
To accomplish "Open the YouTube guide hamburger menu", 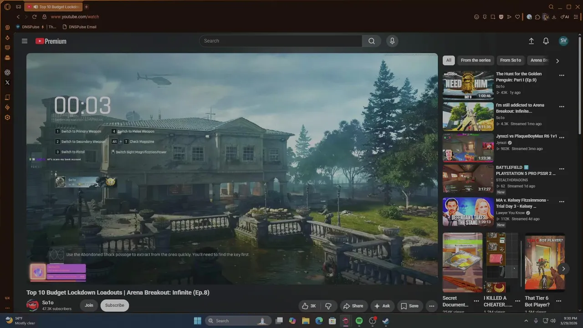I will pyautogui.click(x=25, y=41).
